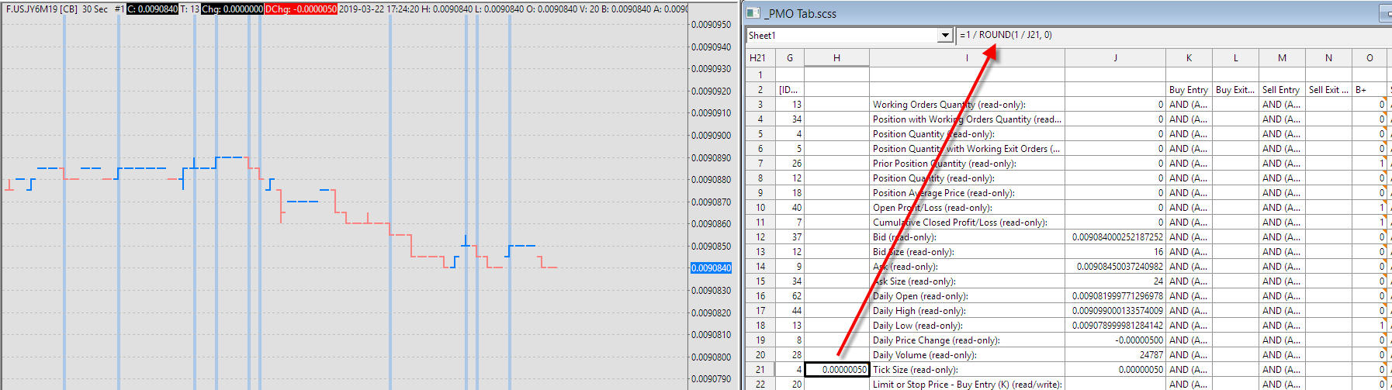Viewport: 1392px width, 390px height.
Task: Click the H21 cell reference box
Action: point(757,58)
